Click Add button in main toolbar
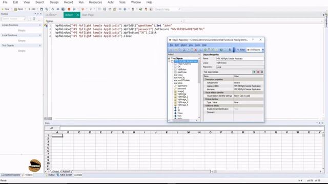Viewport: 328px width, 184px height. pos(32,9)
